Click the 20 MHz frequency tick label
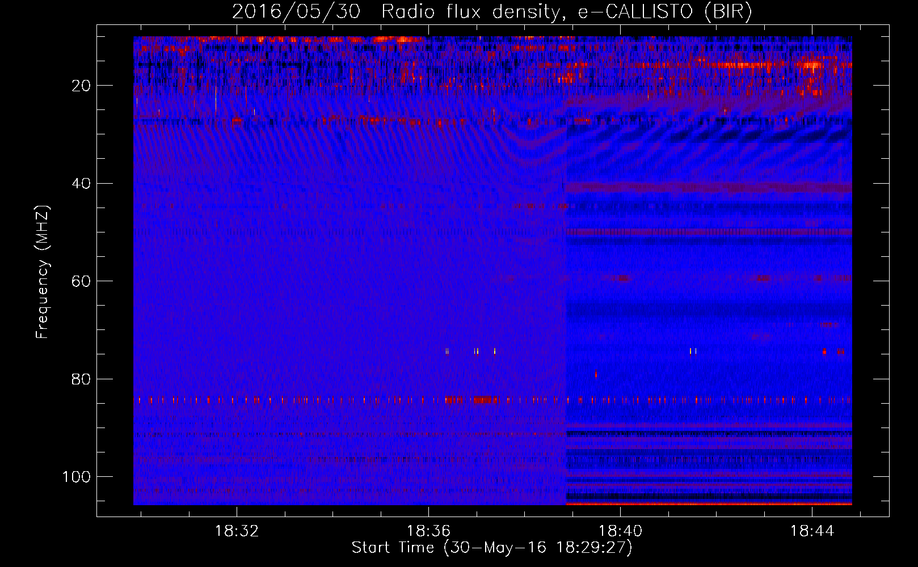 coord(82,86)
